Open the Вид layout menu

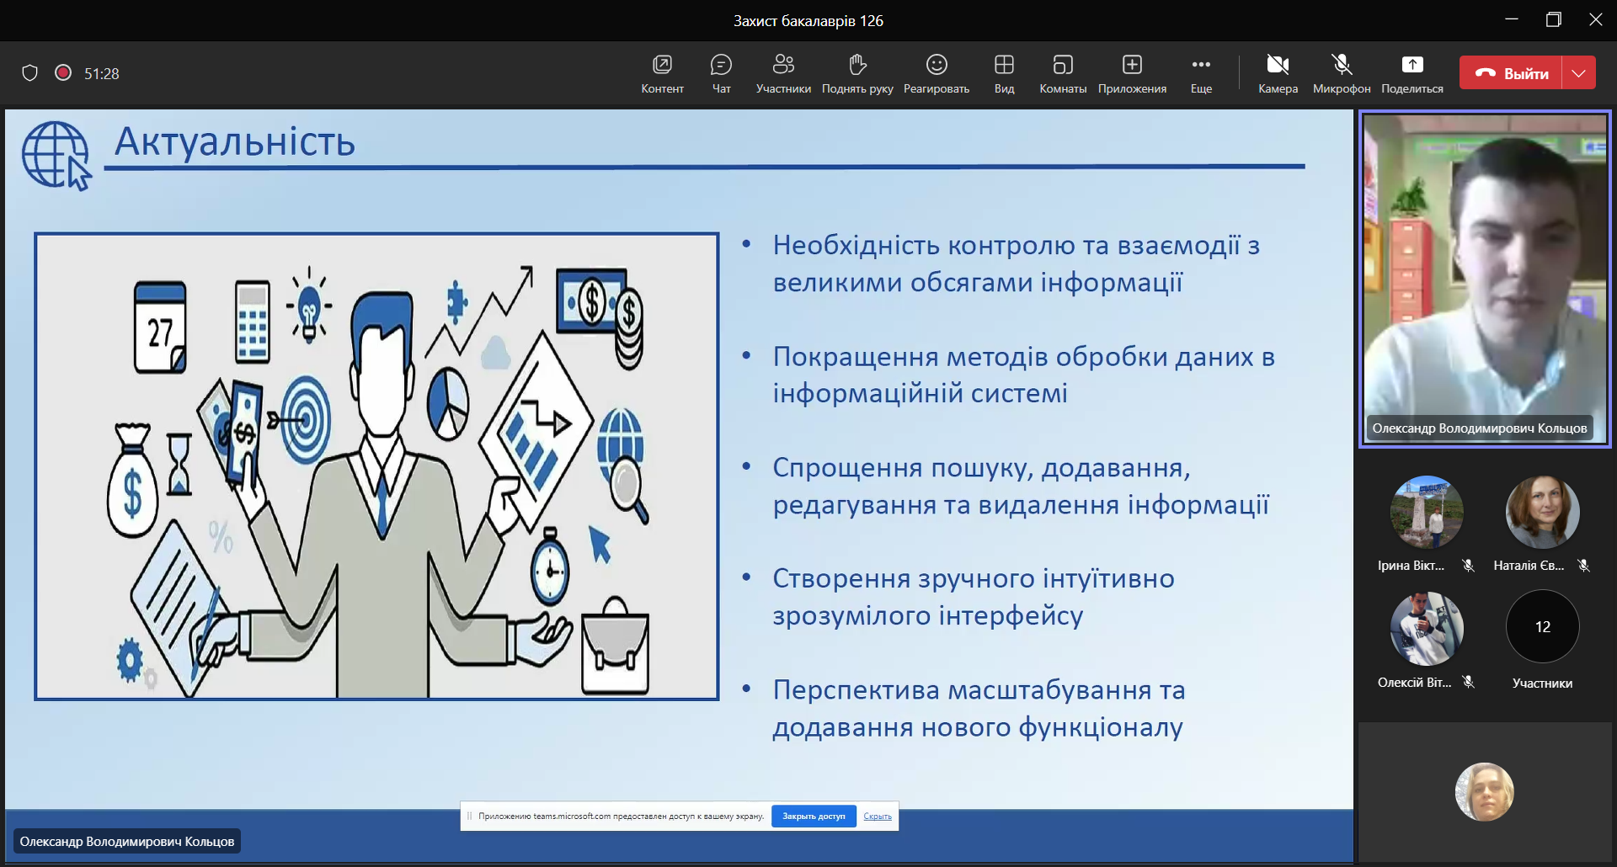pos(1004,73)
